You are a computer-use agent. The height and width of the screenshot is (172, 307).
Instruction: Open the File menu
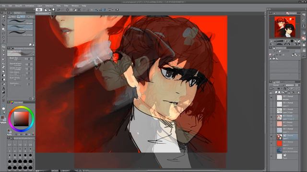3,6
